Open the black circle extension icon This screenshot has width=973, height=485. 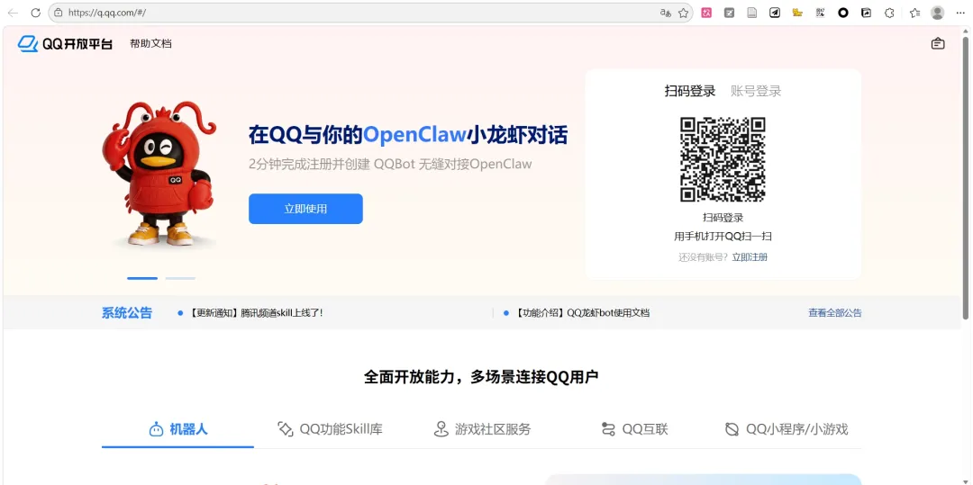(842, 13)
